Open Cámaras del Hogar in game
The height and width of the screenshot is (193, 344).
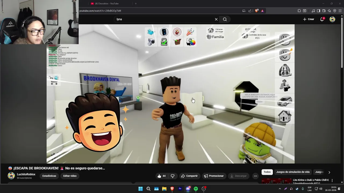[x=216, y=30]
